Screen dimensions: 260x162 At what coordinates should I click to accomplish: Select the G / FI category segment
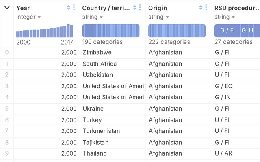tap(227, 31)
